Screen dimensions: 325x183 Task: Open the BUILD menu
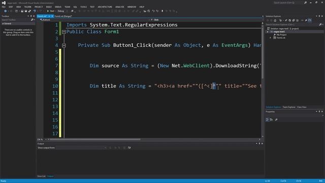(49, 7)
